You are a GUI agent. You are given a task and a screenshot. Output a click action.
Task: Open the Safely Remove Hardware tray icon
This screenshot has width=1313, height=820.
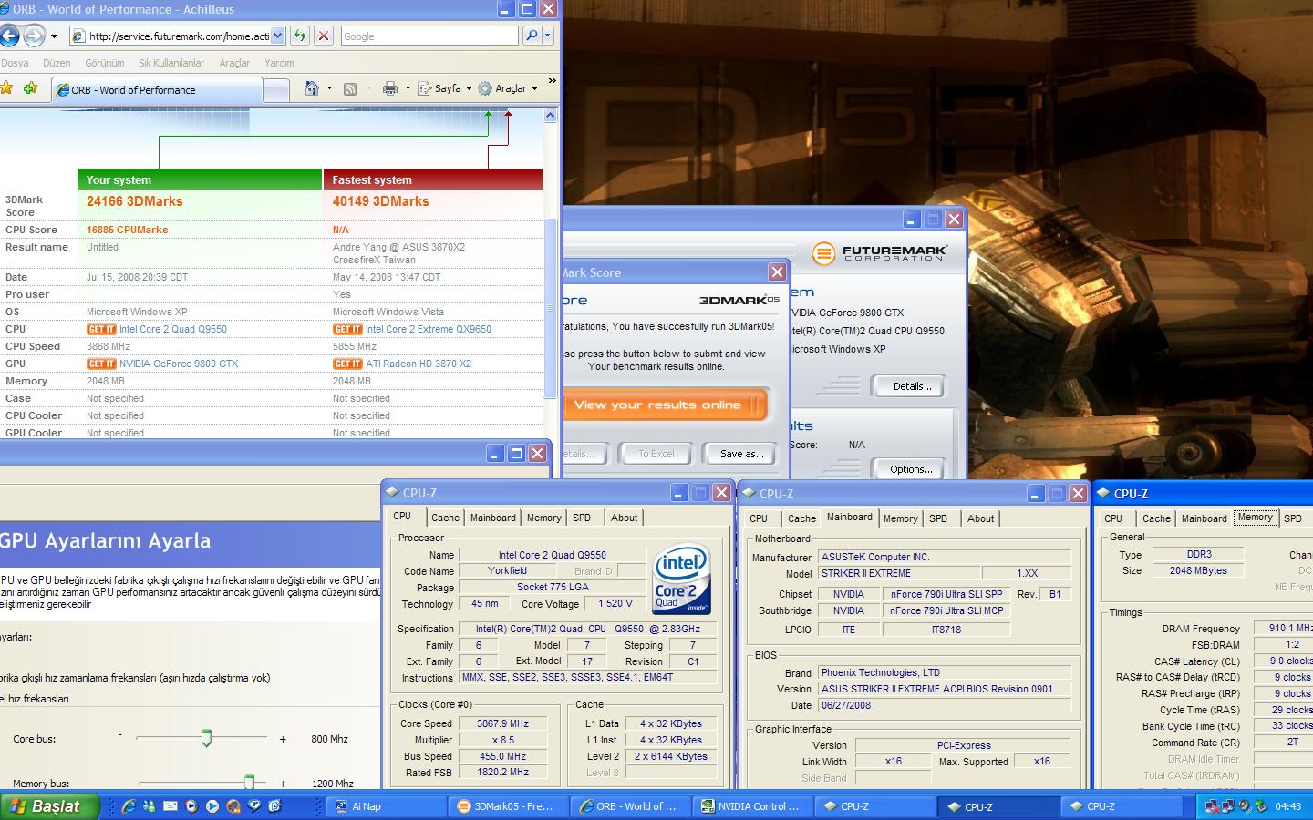(x=1261, y=806)
